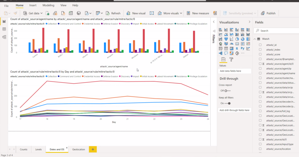The image size is (299, 157).
Task: Select the matrix visual
Action: 232,49
